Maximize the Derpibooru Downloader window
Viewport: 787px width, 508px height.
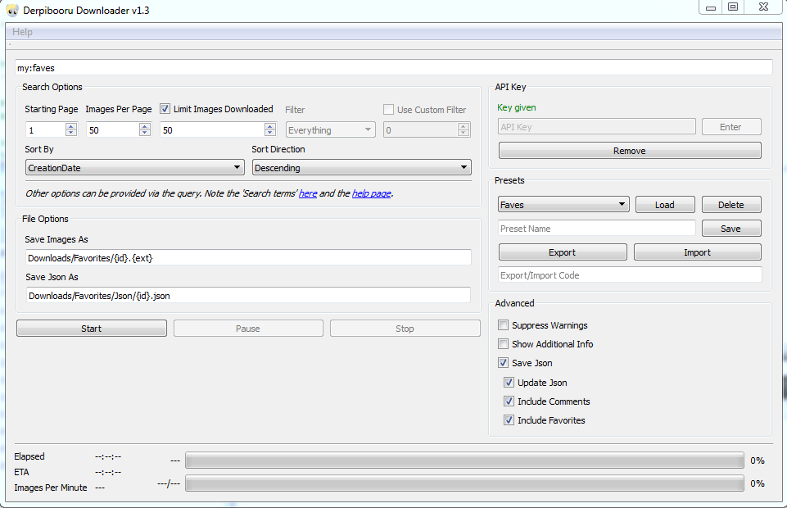point(733,7)
